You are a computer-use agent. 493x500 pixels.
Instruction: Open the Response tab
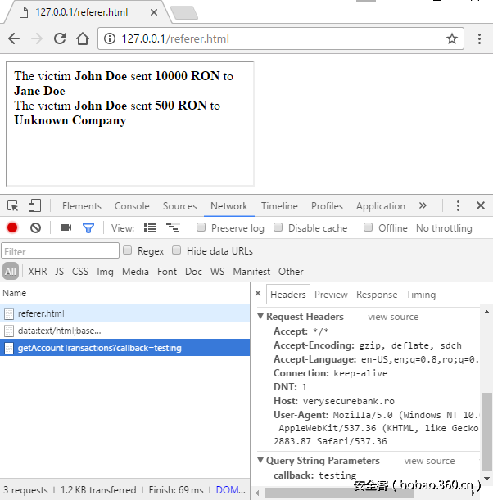tap(377, 295)
